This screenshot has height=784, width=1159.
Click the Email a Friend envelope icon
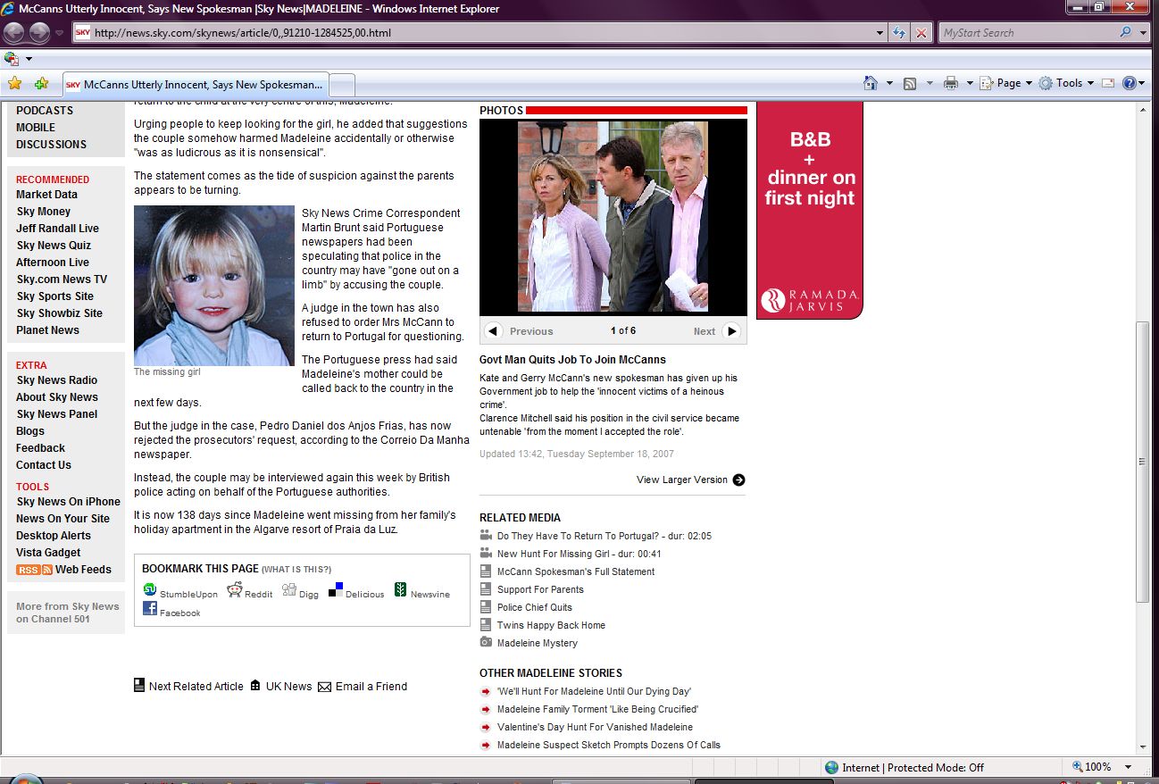[x=325, y=687]
